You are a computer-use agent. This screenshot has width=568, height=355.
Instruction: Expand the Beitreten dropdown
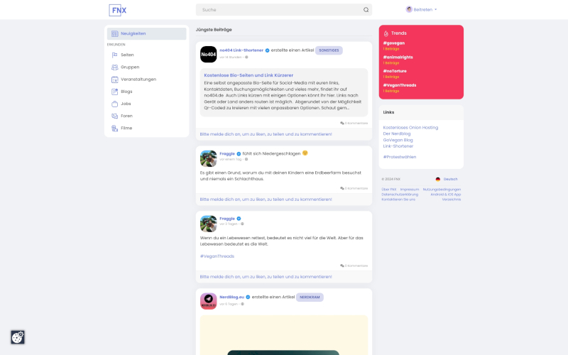(421, 10)
